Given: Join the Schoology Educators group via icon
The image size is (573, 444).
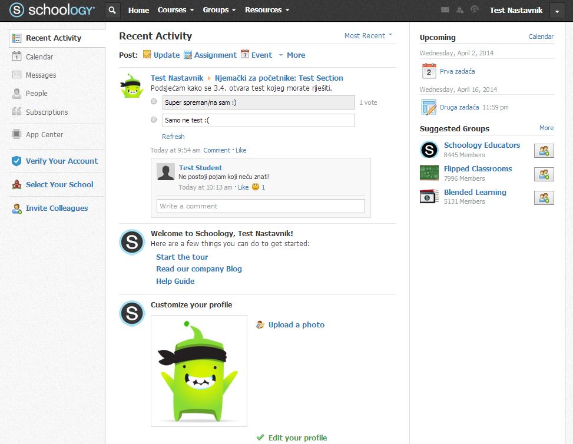Looking at the screenshot, I should [x=544, y=151].
